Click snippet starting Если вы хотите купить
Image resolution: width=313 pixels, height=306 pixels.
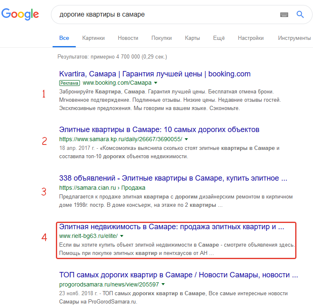pyautogui.click(x=177, y=249)
